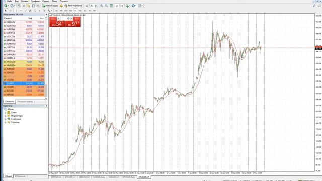
Task: Click the Новый ордер button
Action: tap(50, 6)
